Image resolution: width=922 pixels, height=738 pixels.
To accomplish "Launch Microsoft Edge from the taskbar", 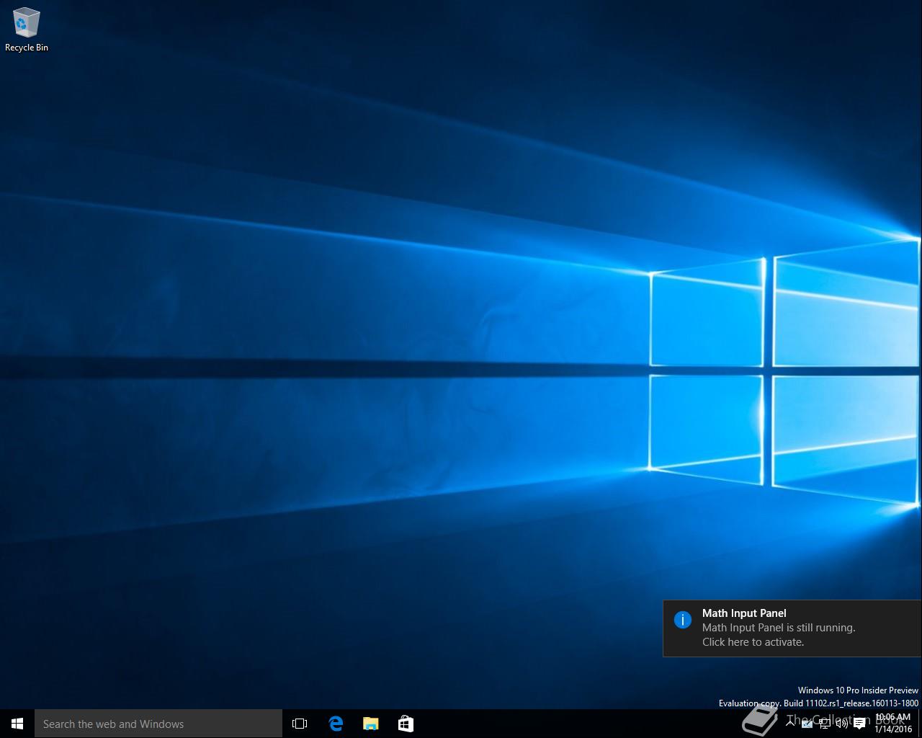I will tap(336, 724).
